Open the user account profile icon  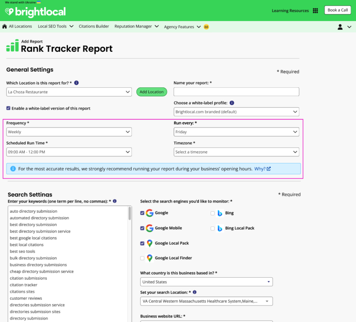340,27
